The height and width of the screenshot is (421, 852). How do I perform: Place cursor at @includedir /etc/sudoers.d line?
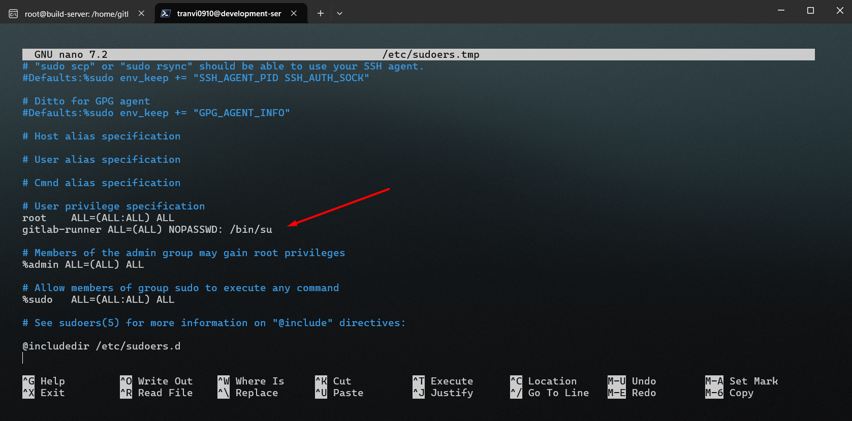click(x=102, y=346)
